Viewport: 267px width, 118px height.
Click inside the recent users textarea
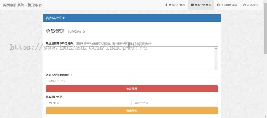[x=130, y=58]
